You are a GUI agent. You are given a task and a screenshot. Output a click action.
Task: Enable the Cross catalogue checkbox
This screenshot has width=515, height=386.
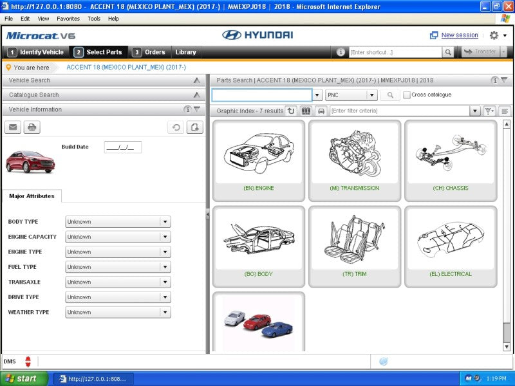point(407,95)
